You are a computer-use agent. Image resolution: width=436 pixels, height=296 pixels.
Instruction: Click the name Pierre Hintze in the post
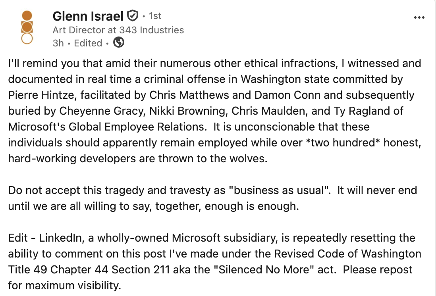pyautogui.click(x=41, y=95)
